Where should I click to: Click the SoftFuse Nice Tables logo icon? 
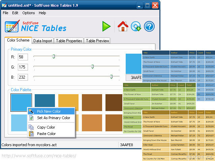[x=12, y=26]
